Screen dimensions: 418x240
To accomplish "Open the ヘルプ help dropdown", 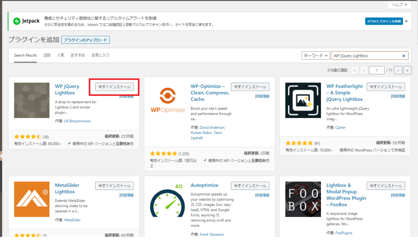I will tap(399, 5).
